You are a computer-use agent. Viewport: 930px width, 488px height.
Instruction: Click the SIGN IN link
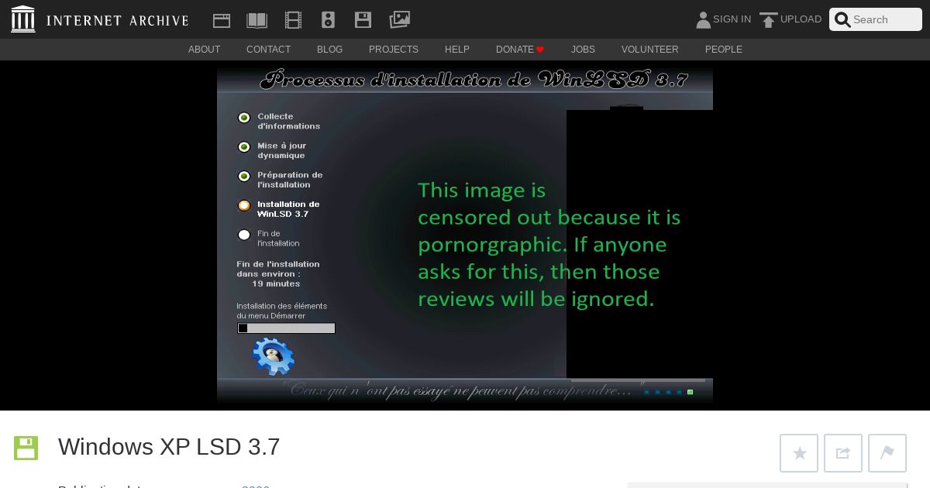coord(732,19)
